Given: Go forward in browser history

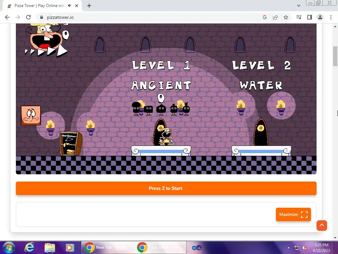Looking at the screenshot, I should [18, 17].
